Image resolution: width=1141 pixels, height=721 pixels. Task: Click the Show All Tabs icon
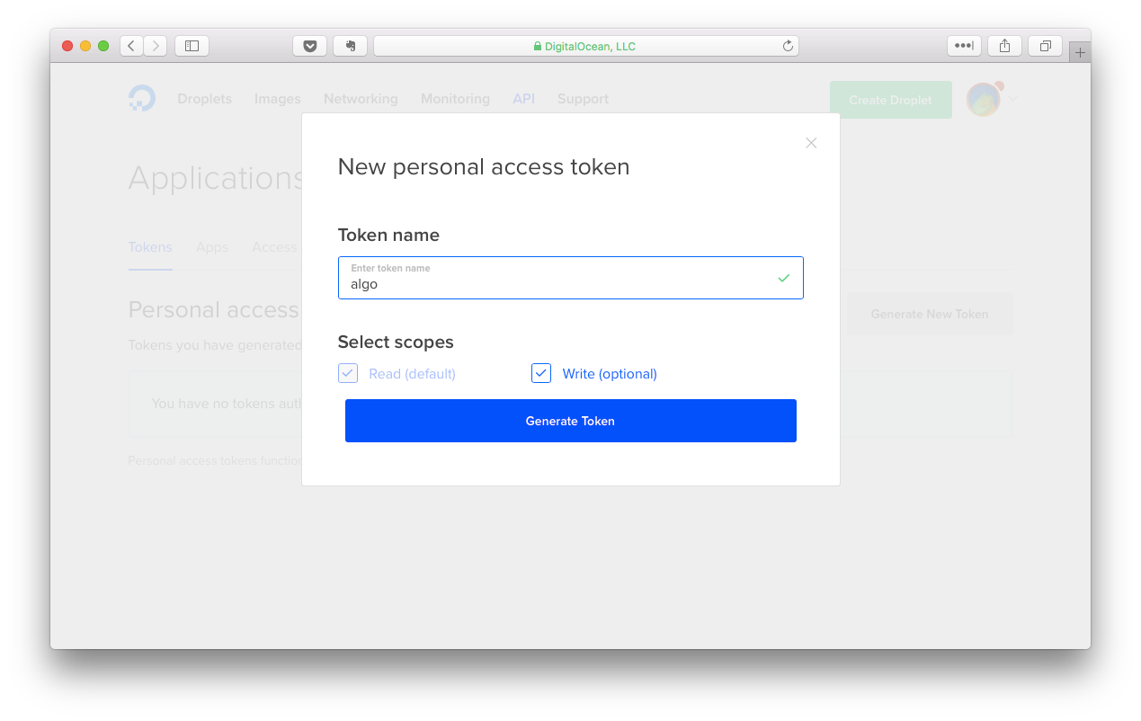point(1044,45)
